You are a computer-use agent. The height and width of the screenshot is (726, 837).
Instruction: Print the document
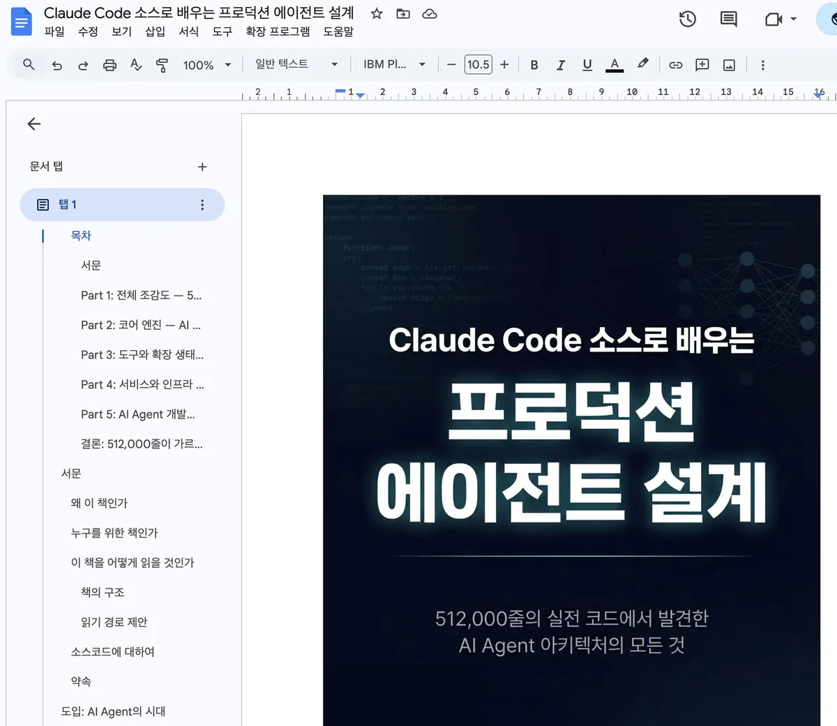(110, 65)
